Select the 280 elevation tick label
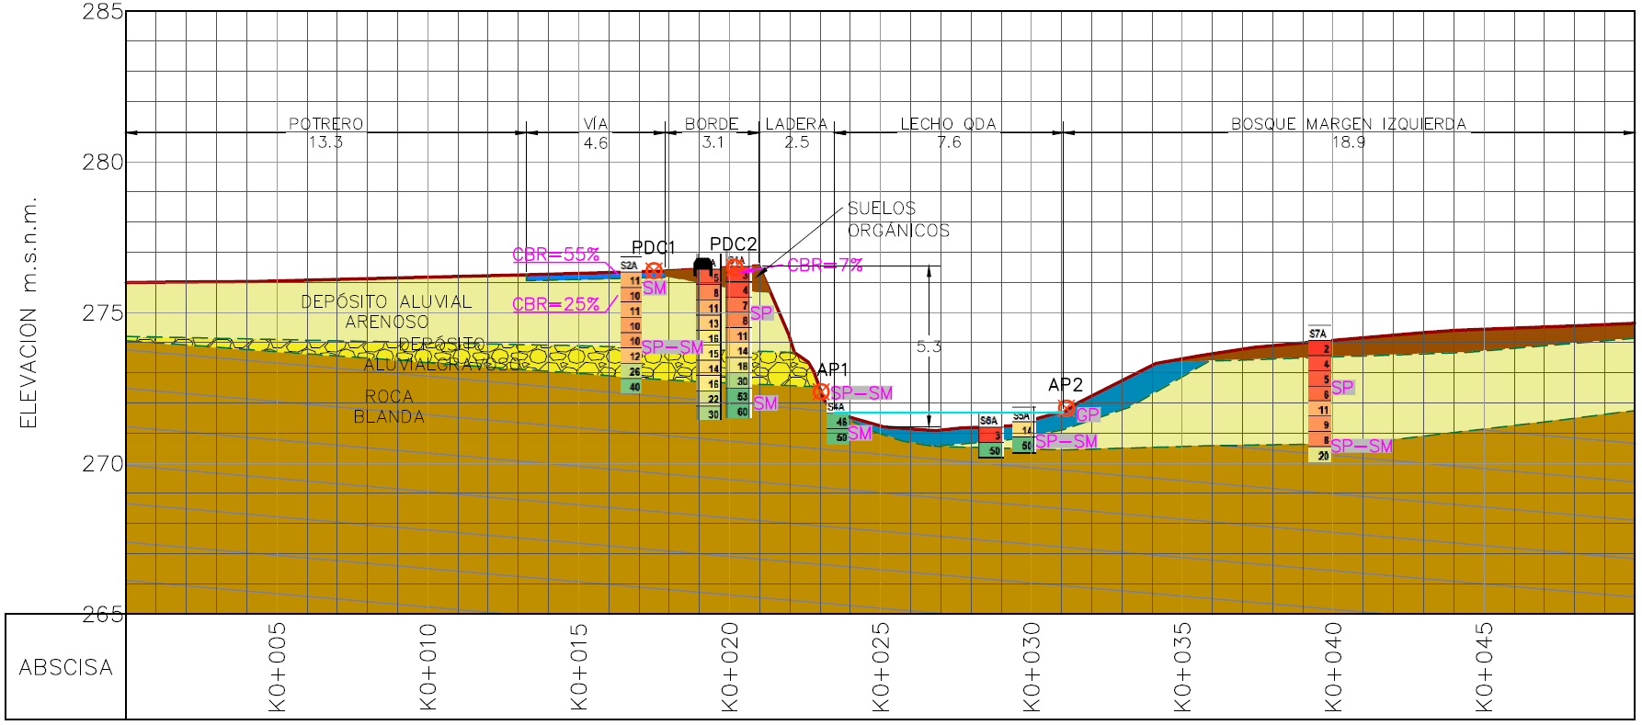 click(x=102, y=163)
